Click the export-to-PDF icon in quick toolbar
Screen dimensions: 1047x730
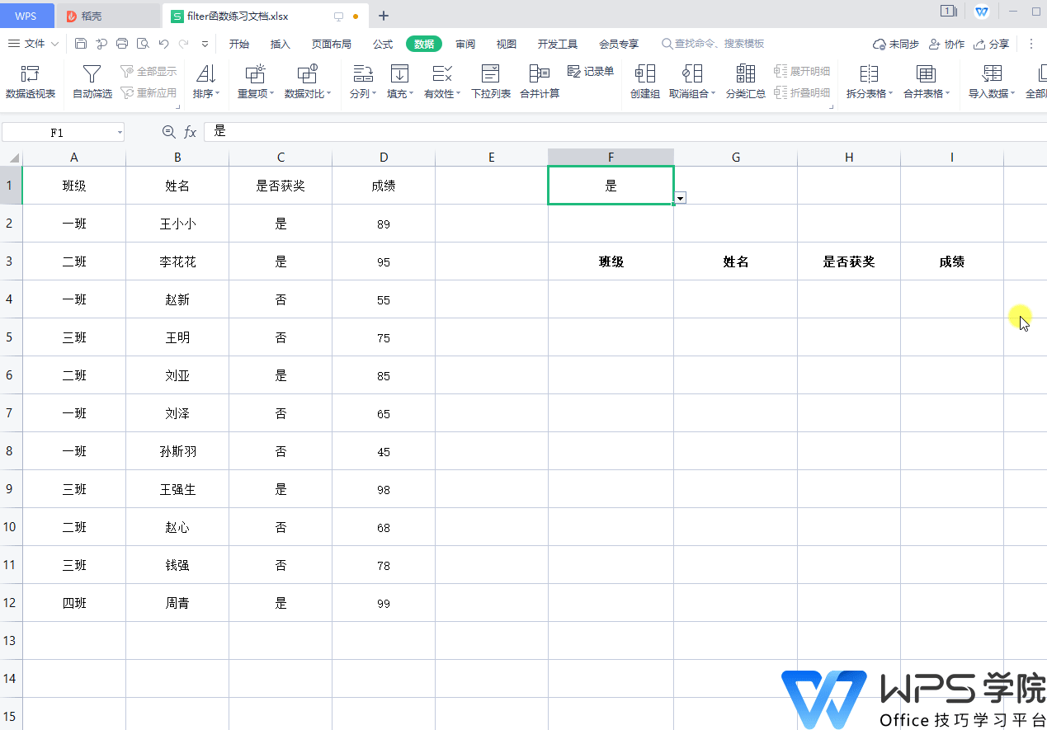(101, 44)
